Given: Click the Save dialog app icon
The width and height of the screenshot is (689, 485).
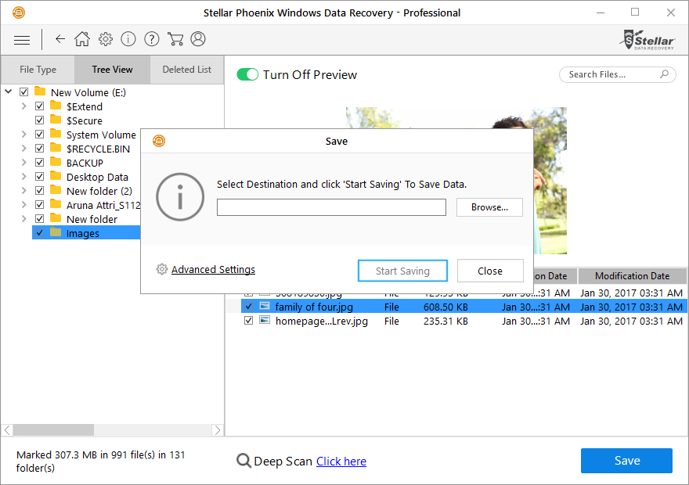Looking at the screenshot, I should point(159,141).
